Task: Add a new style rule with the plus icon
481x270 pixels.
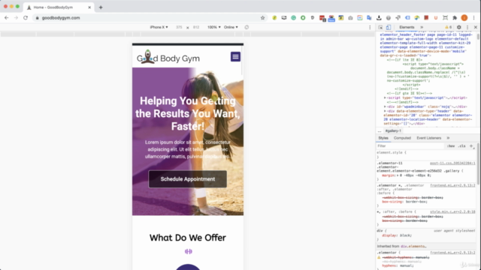Action: [471, 146]
